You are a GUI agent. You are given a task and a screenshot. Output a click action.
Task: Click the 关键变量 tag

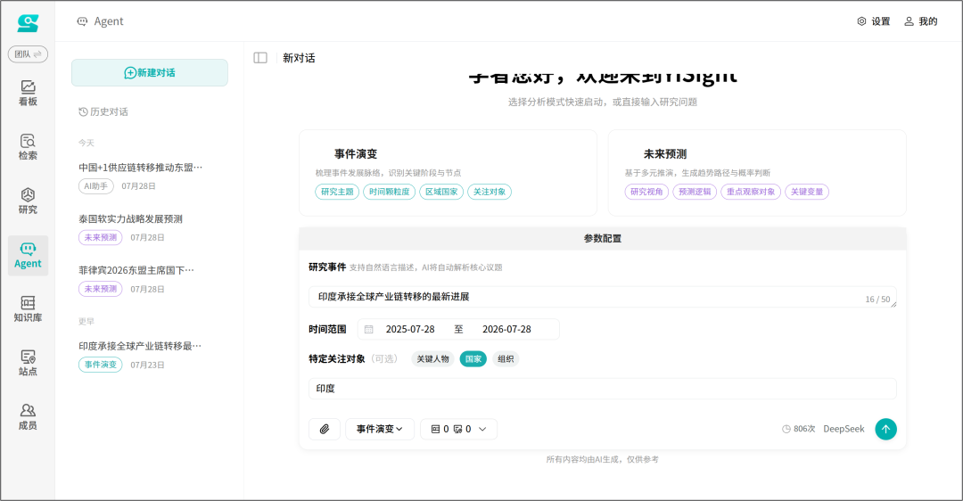(x=807, y=192)
